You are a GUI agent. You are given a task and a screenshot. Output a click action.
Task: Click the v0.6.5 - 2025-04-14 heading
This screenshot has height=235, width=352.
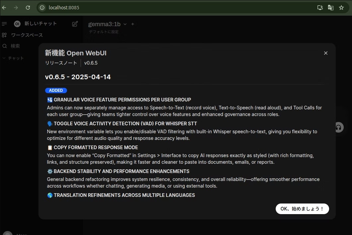coord(78,77)
